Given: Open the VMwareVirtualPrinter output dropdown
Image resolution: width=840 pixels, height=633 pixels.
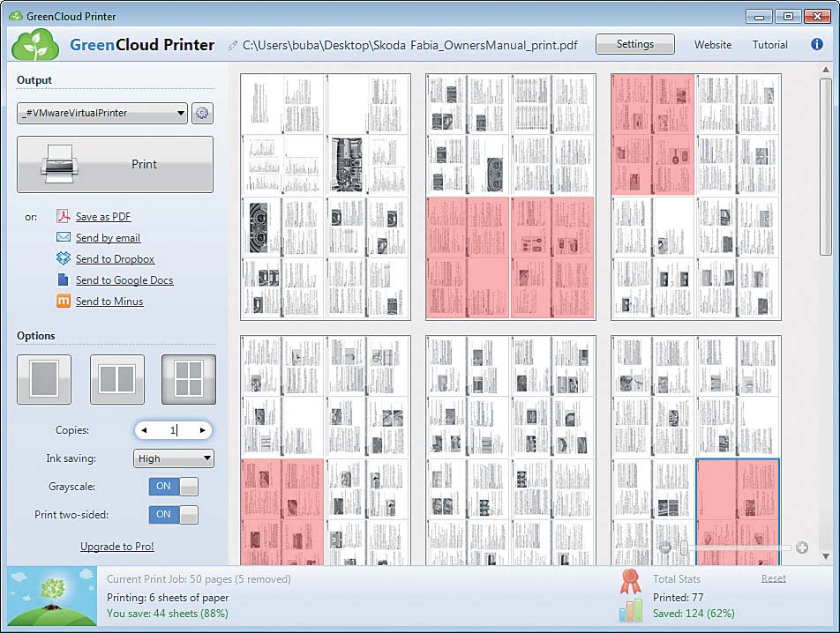Looking at the screenshot, I should pos(101,113).
